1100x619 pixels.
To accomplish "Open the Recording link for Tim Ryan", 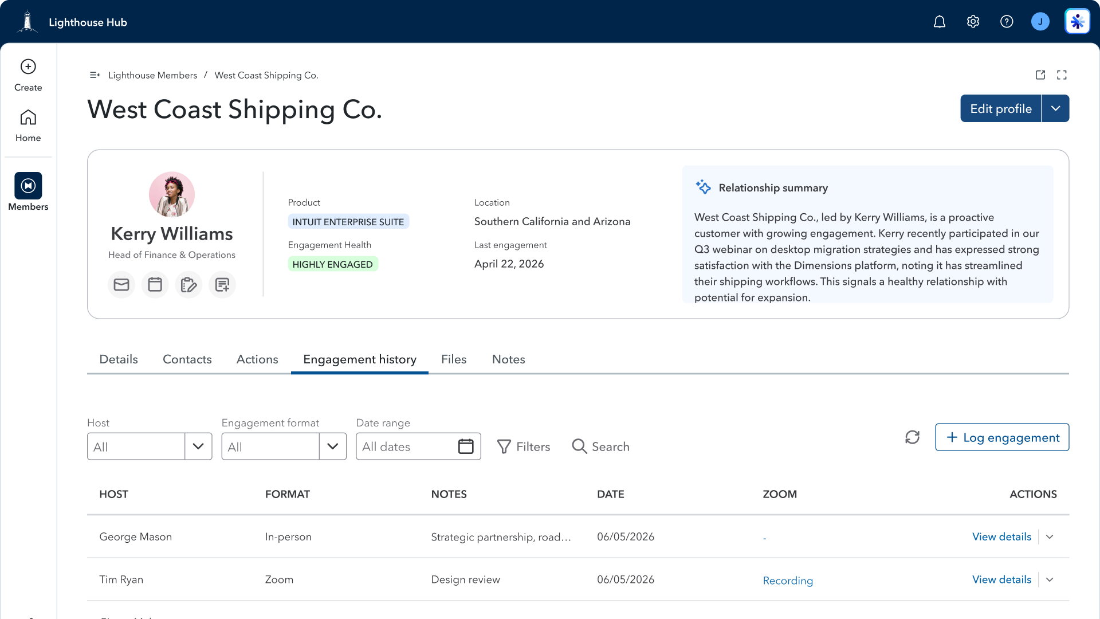I will pyautogui.click(x=788, y=581).
